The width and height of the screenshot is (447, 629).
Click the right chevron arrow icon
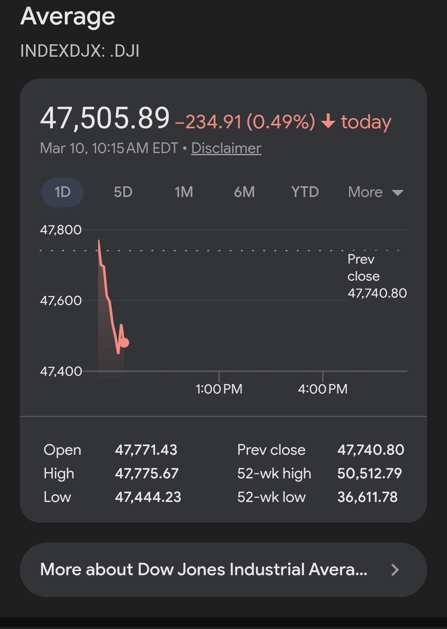(x=395, y=570)
